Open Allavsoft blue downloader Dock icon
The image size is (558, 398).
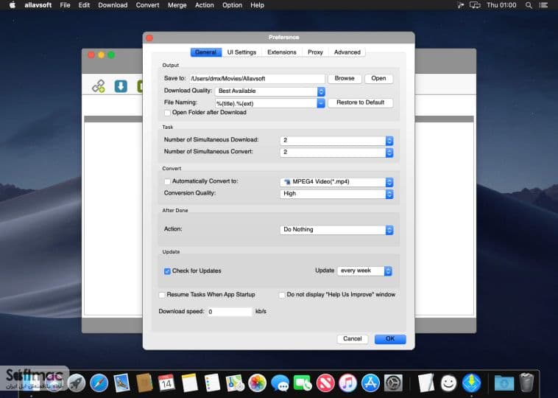(472, 383)
